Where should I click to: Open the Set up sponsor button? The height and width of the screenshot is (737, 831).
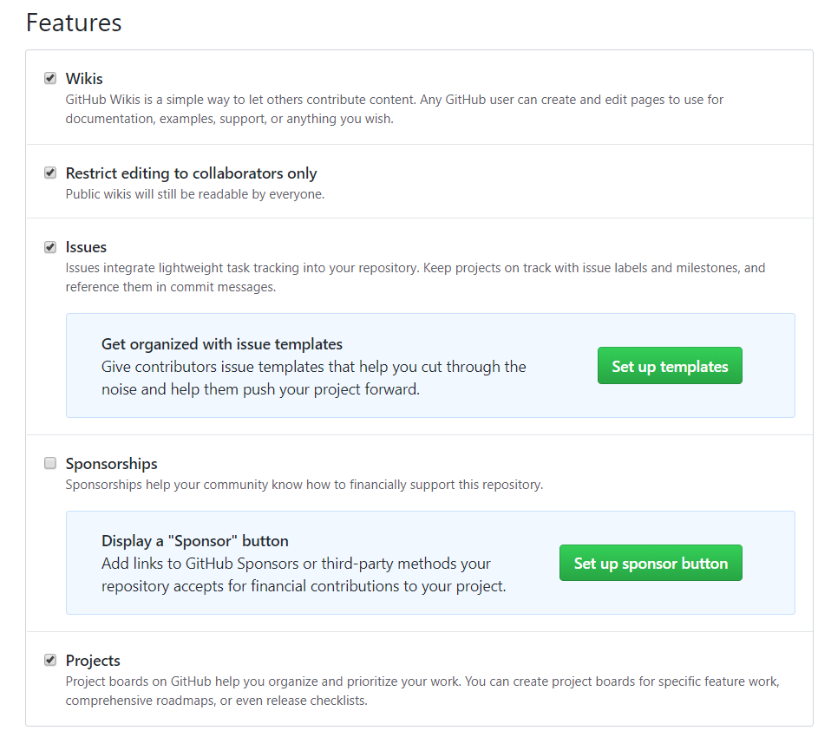(651, 563)
